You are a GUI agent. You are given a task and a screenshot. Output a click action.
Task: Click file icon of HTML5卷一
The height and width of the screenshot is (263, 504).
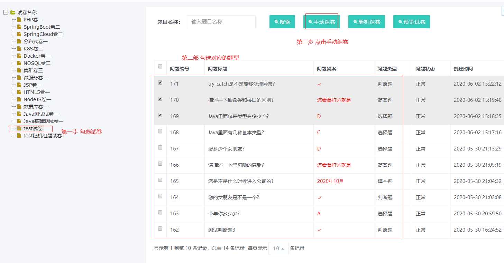tap(19, 92)
